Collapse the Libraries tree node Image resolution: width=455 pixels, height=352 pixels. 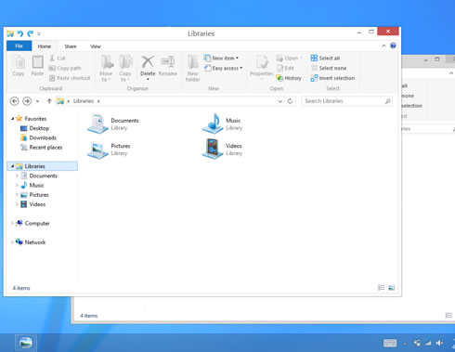tap(13, 166)
